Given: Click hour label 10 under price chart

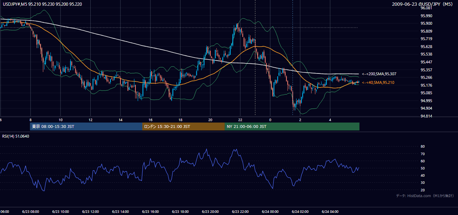Looking at the screenshot, I should pyautogui.click(x=61, y=120).
